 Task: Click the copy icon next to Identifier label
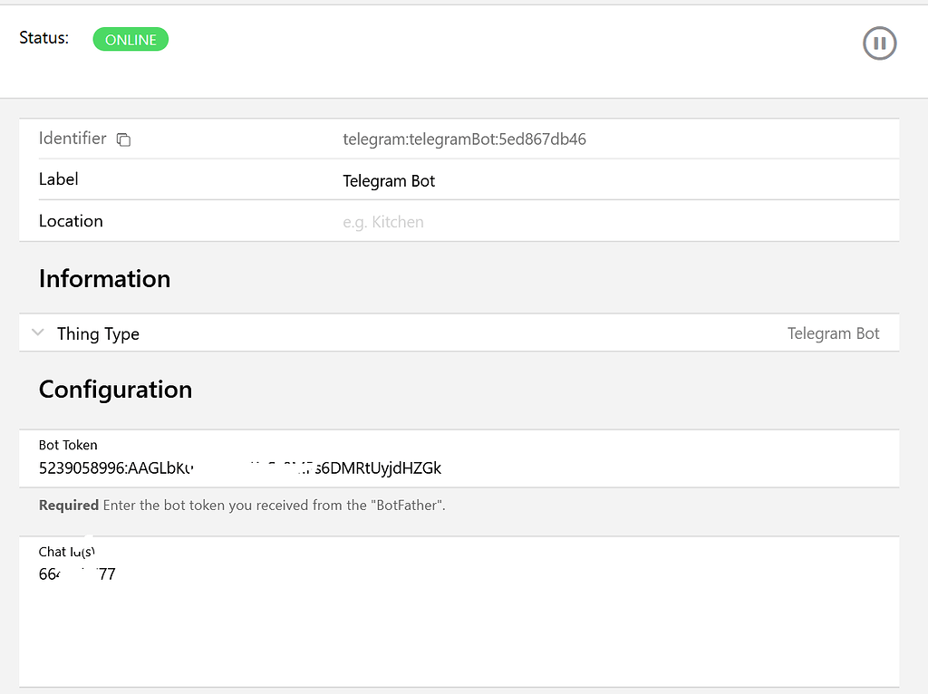(123, 140)
